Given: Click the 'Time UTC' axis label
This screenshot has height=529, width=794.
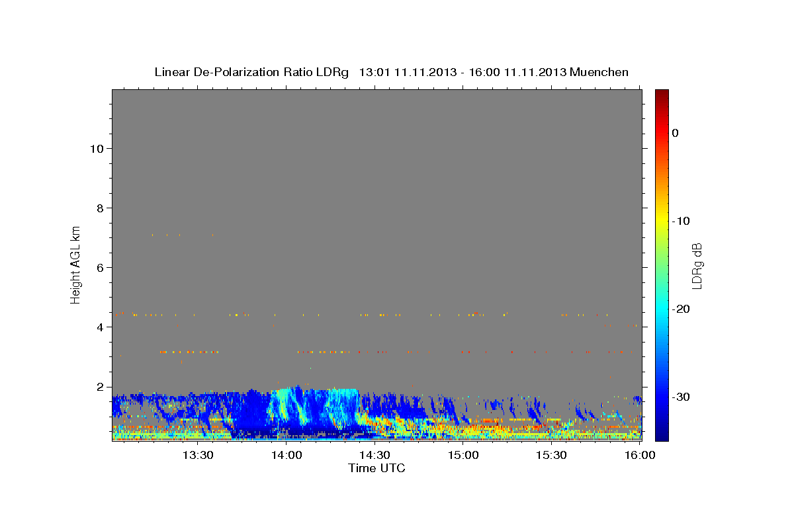Looking at the screenshot, I should click(376, 468).
